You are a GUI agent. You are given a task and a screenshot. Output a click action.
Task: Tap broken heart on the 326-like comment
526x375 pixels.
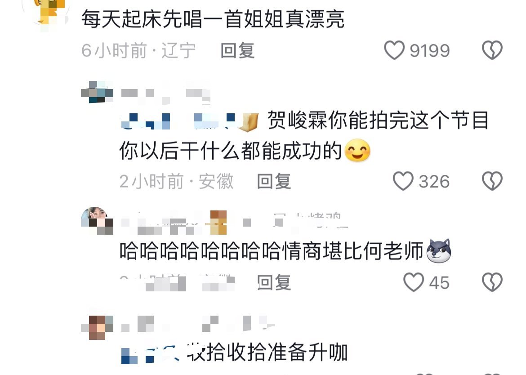click(492, 181)
